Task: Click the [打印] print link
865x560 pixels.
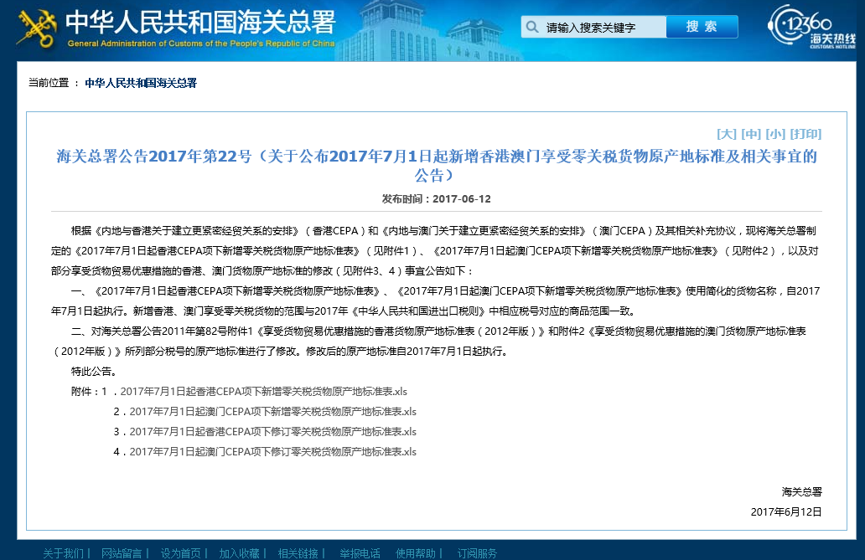Action: (x=805, y=134)
